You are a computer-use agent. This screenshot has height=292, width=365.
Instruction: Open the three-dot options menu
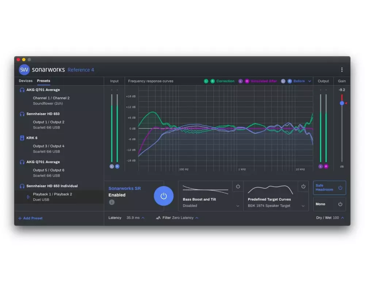coord(342,70)
